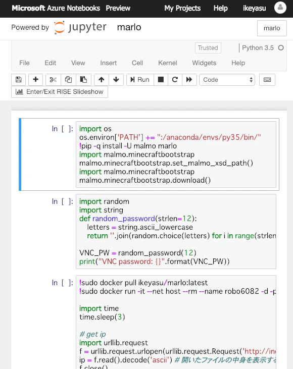
Task: Click the Trusted notebook indicator
Action: 208,48
